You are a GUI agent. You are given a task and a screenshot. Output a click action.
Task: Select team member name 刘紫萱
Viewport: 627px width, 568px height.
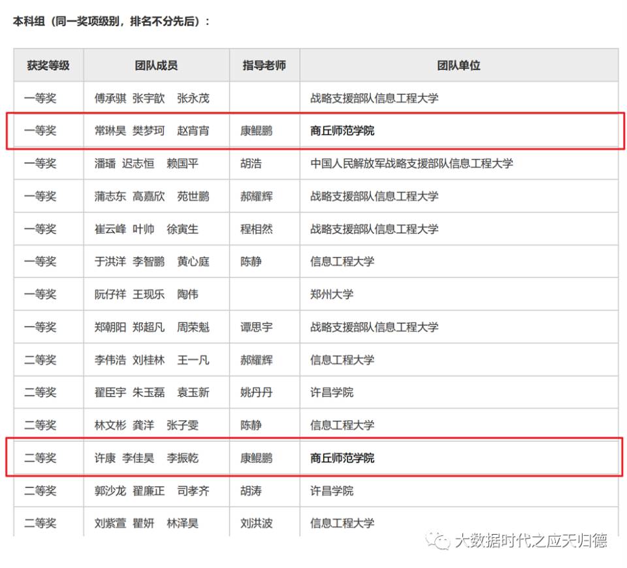110,523
